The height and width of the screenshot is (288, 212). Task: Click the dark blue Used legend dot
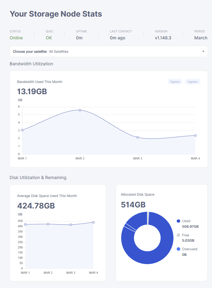pos(179,221)
